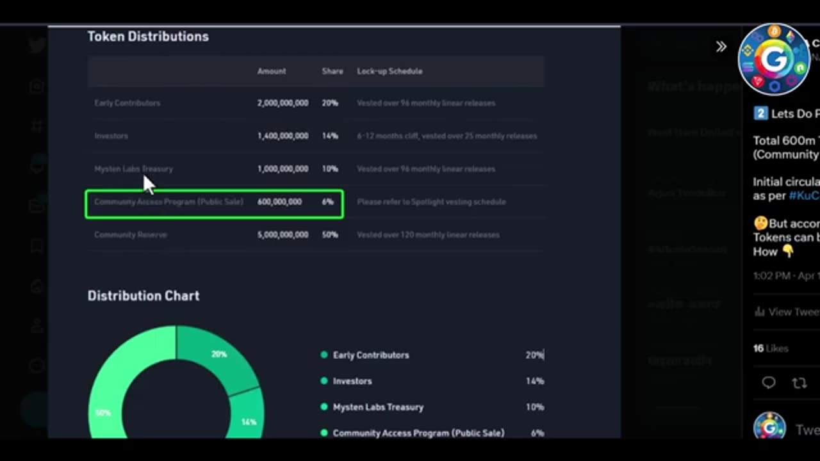This screenshot has height=461, width=820.
Task: Click the bar-chart icon beside View Tweet
Action: click(x=760, y=312)
